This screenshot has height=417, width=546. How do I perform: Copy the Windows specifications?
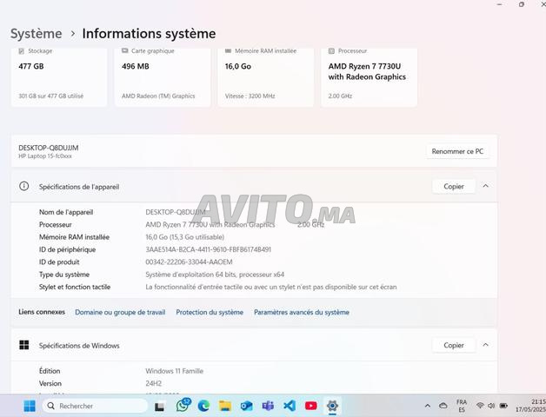(x=453, y=345)
